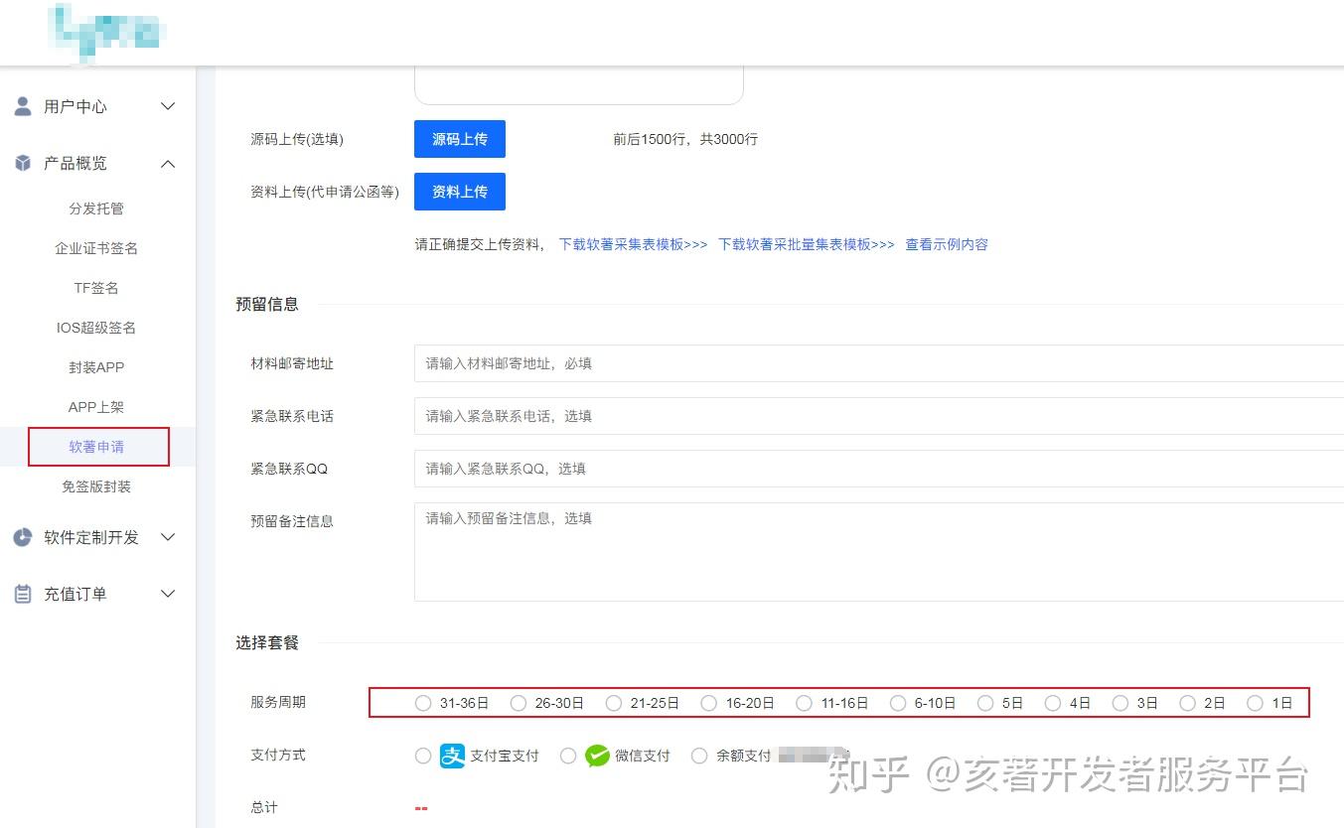Expand the 用户中心 menu chevron
Viewport: 1344px width, 828px height.
[168, 106]
